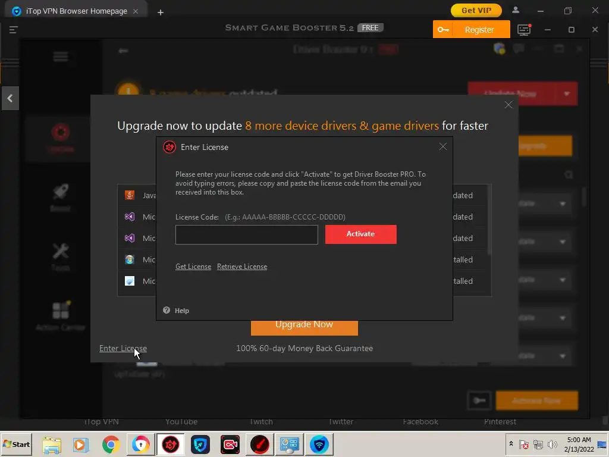Click the Register button in Smart Game Booster

(479, 30)
